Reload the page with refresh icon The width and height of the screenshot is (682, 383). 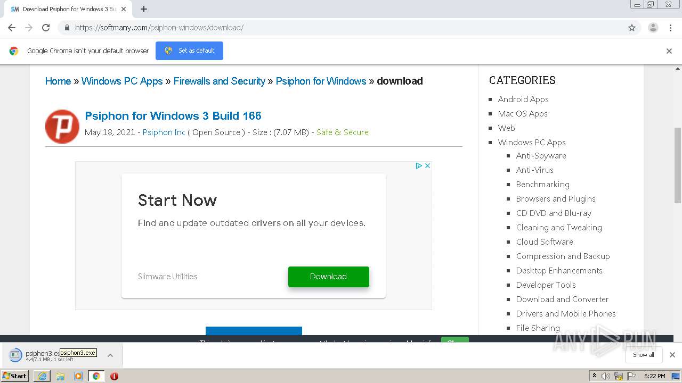click(46, 28)
